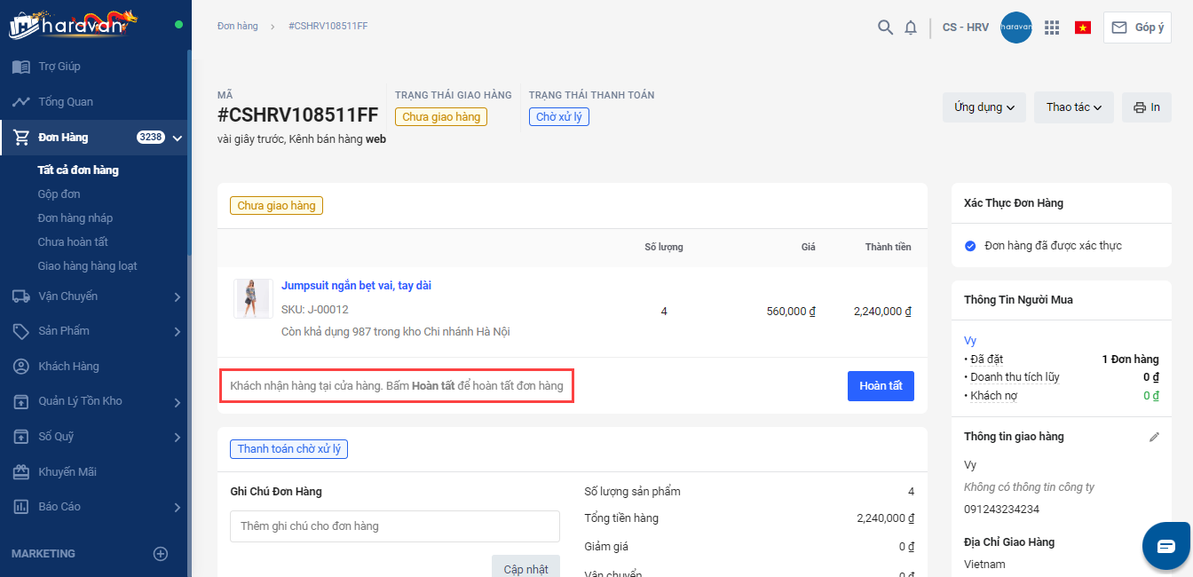The height and width of the screenshot is (577, 1193).
Task: Click the Vietnam flag language icon
Action: (x=1083, y=28)
